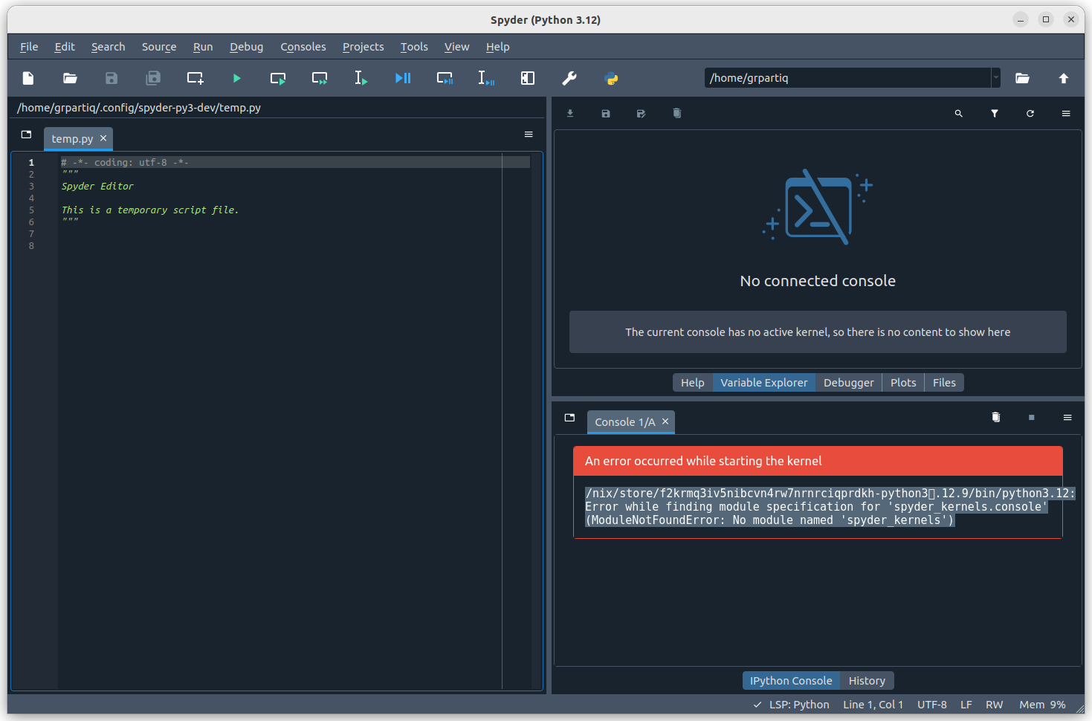Close Console 1/A tab
Image resolution: width=1092 pixels, height=721 pixels.
(665, 421)
